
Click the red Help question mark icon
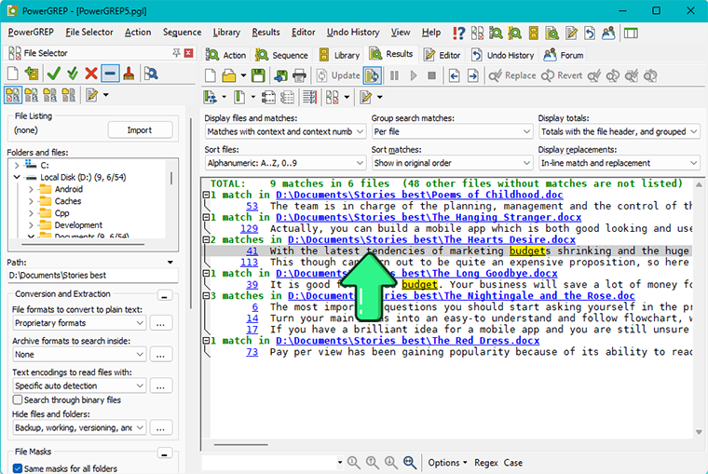[458, 33]
